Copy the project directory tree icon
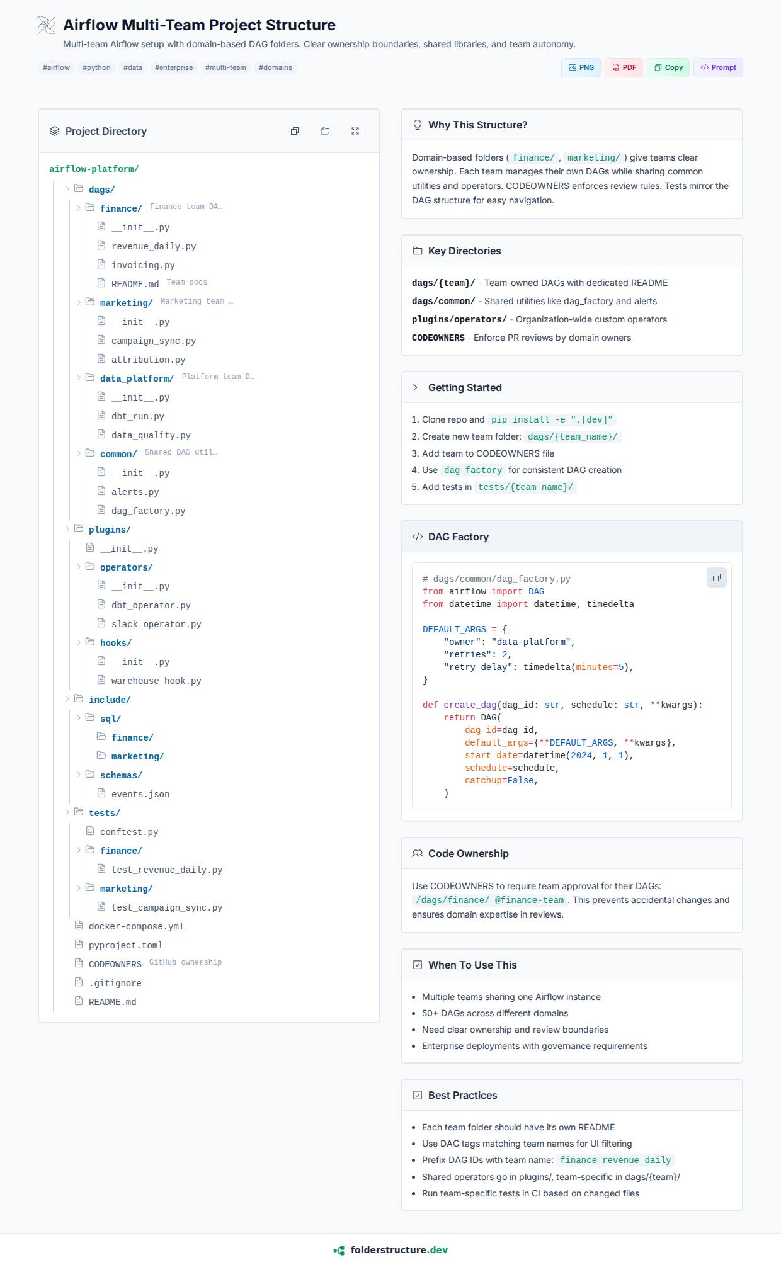This screenshot has height=1267, width=781. [x=295, y=131]
